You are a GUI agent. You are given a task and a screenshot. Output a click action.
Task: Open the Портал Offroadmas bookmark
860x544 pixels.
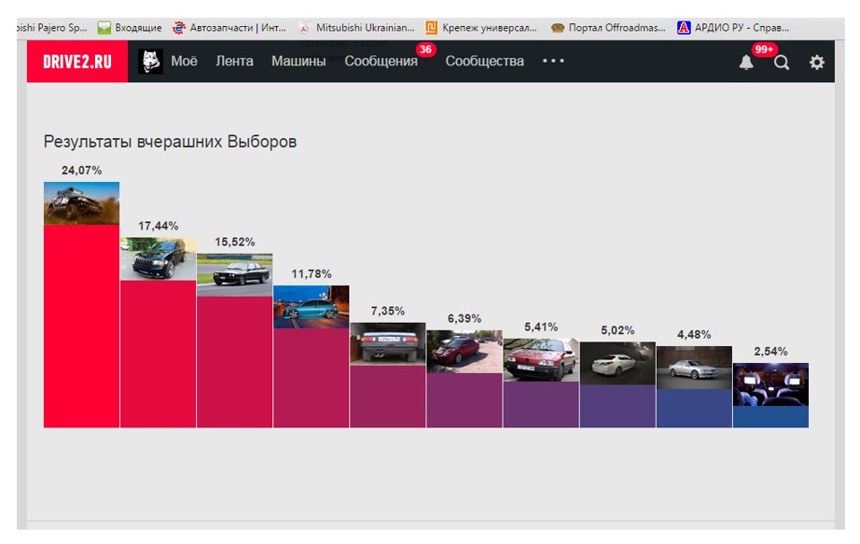(616, 28)
